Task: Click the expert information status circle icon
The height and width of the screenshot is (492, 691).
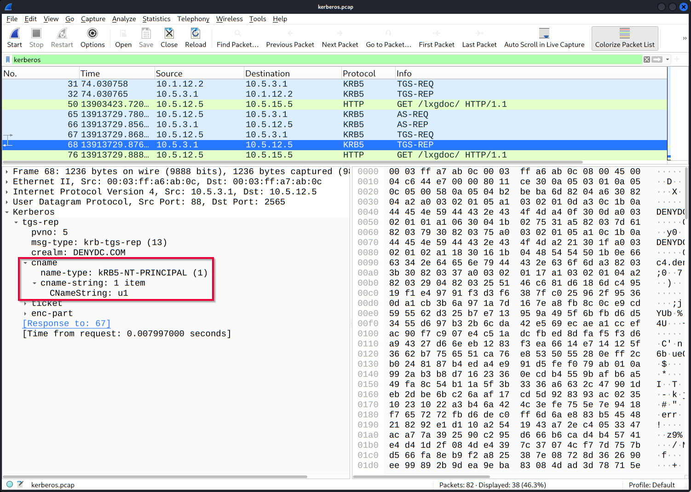Action: (10, 484)
